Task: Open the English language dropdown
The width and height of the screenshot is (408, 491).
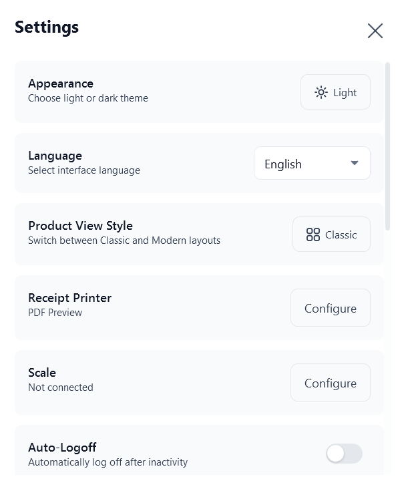Action: click(311, 164)
